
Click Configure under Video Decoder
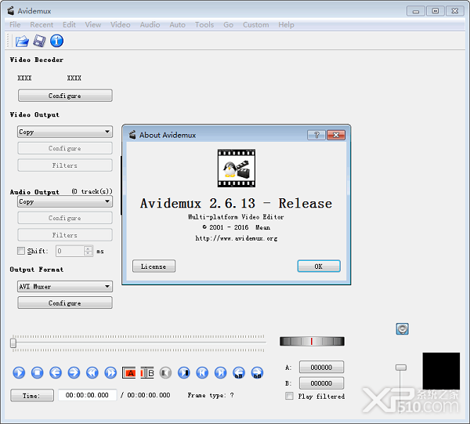[65, 96]
